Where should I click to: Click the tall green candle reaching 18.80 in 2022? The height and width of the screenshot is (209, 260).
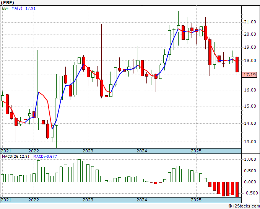[39, 84]
